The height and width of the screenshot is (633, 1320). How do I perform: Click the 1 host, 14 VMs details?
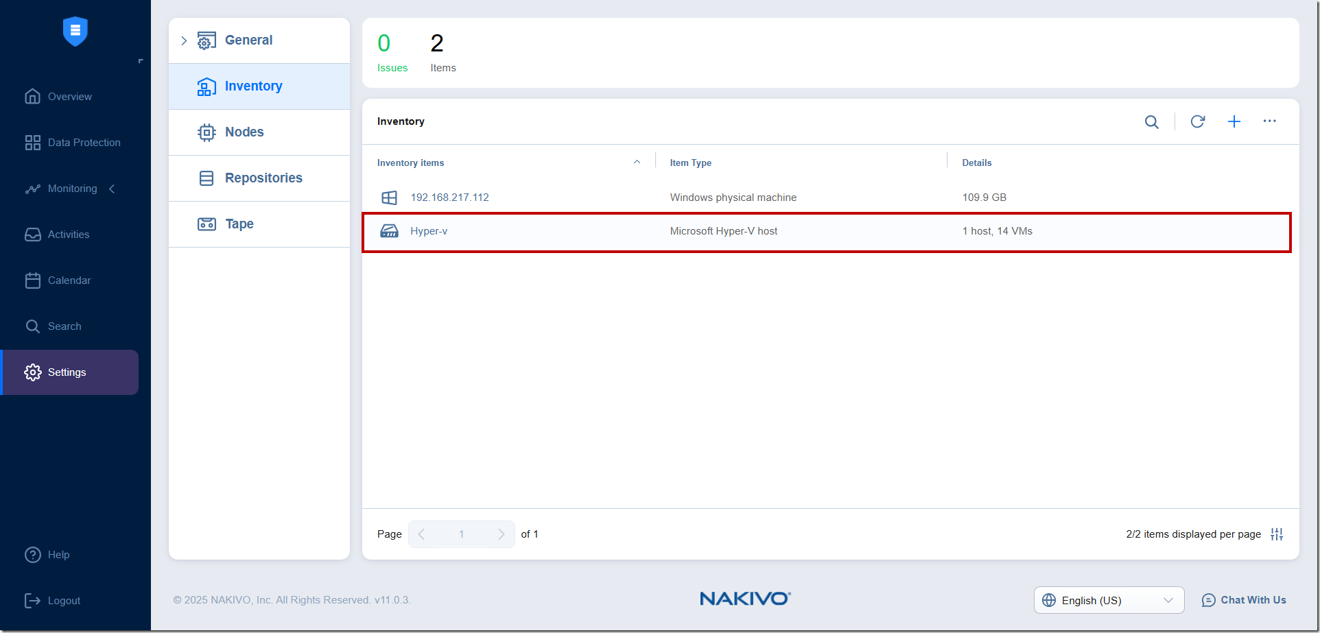[997, 231]
